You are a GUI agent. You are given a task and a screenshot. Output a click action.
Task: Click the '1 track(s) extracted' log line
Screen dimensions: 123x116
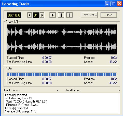click(16, 108)
